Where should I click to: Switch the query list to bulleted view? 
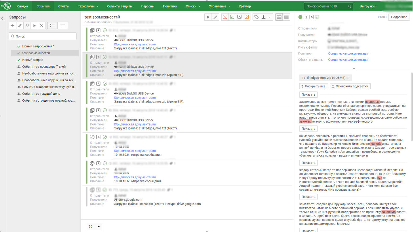click(52, 26)
